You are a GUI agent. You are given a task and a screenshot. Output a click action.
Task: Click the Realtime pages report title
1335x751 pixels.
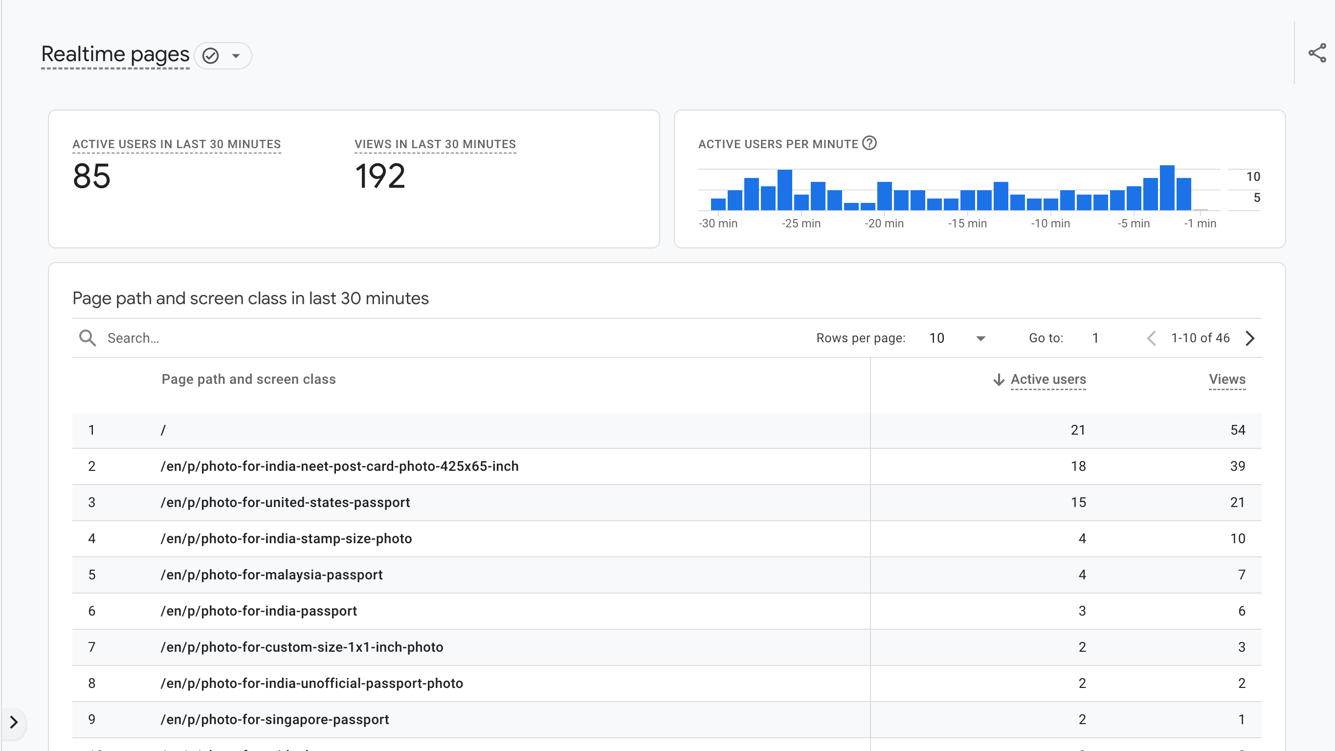tap(115, 54)
